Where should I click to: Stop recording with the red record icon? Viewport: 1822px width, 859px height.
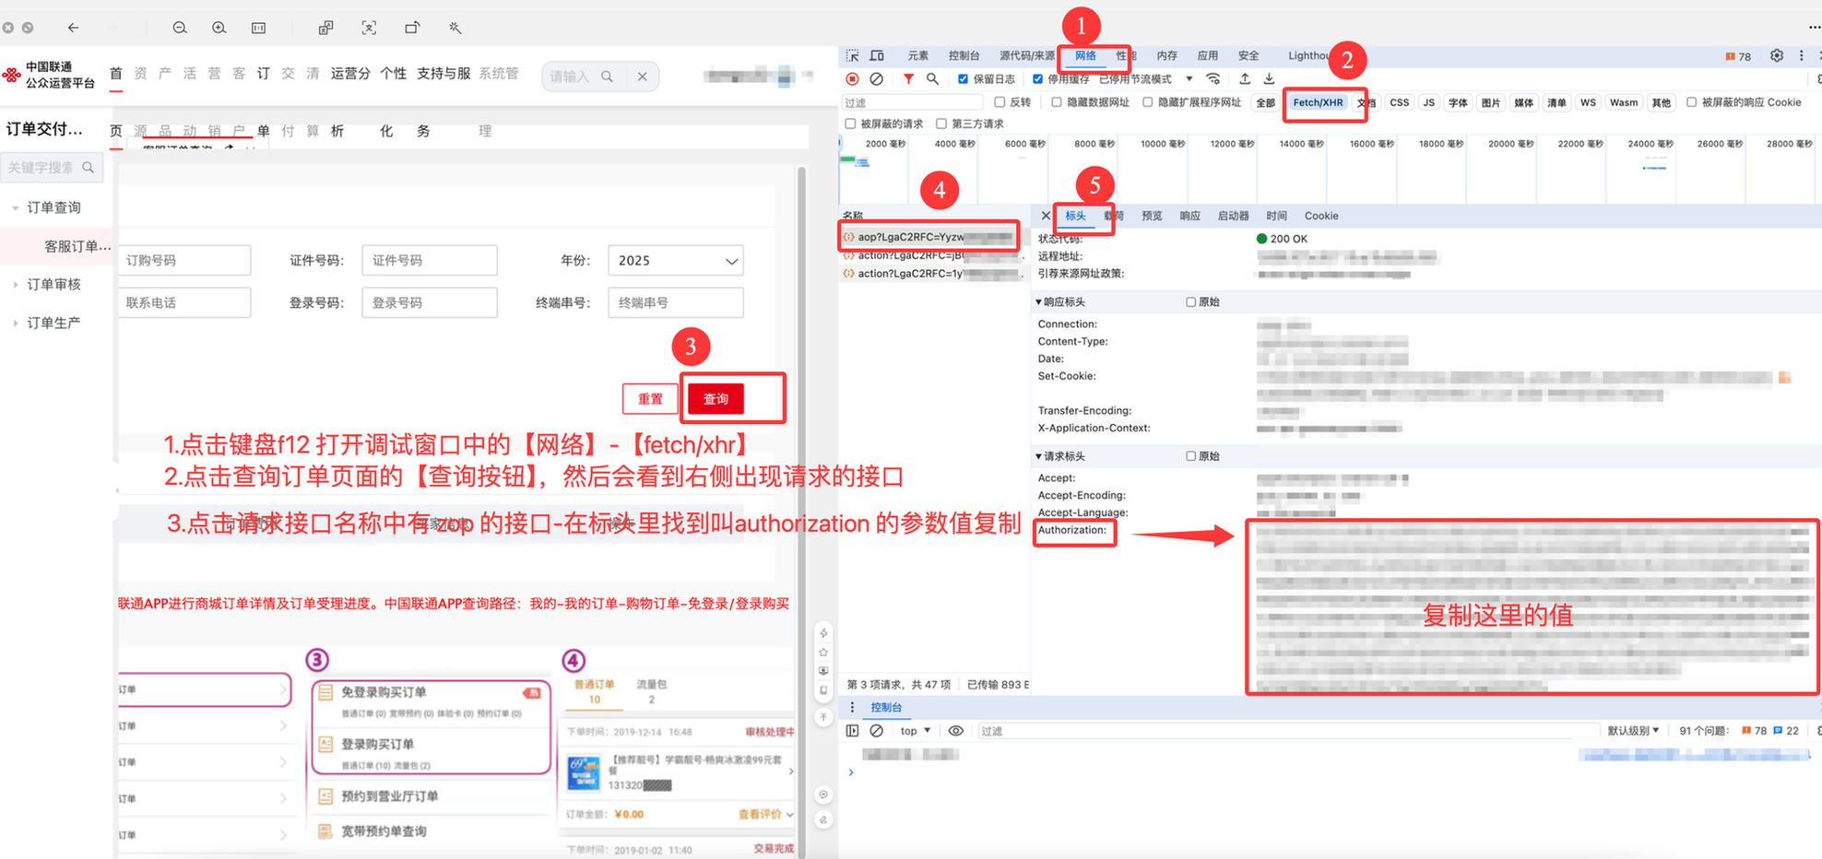[851, 78]
